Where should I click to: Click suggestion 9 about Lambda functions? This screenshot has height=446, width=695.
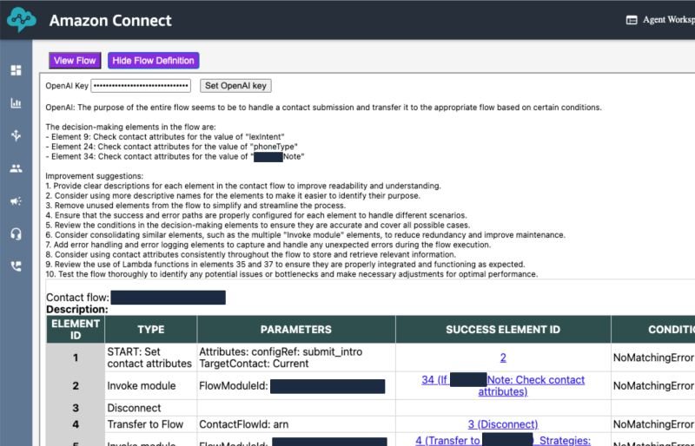tap(286, 265)
